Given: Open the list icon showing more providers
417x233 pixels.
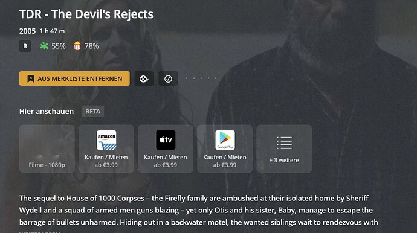Looking at the screenshot, I should [x=284, y=143].
